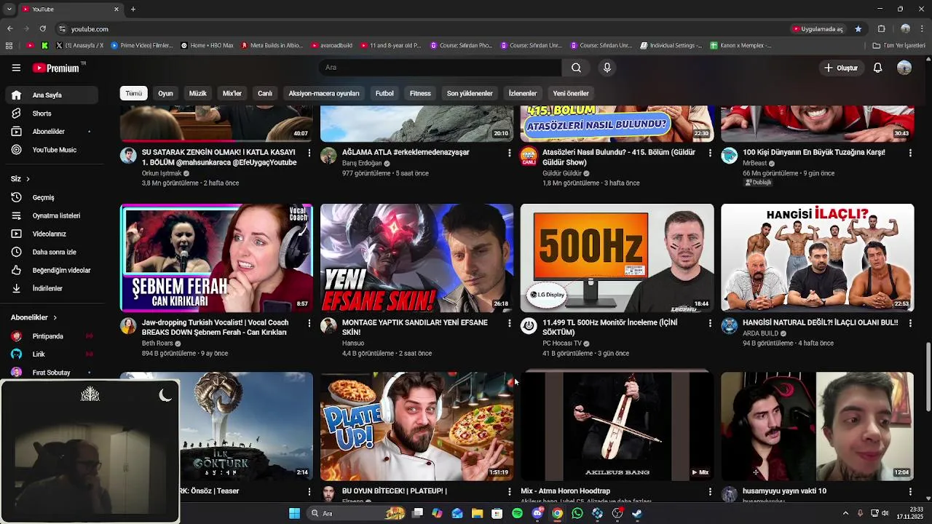Open Beth Roars channel link
Screen dimensions: 932x524
pos(157,344)
